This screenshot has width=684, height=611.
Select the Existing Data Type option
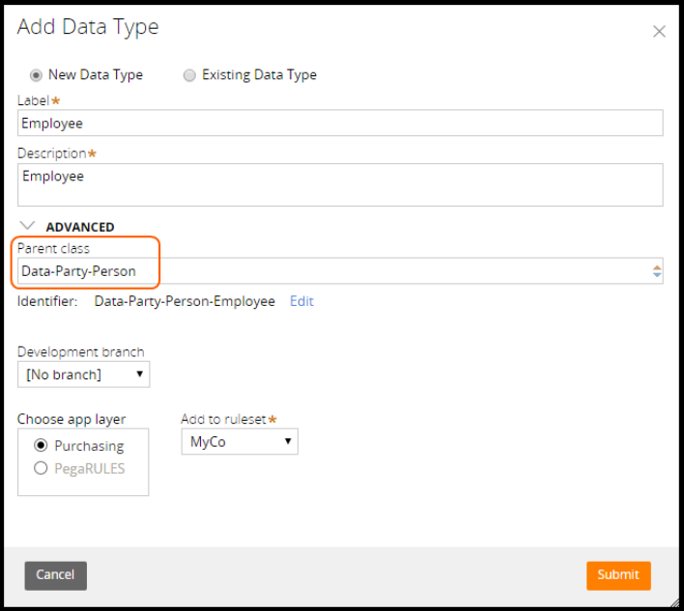tap(189, 74)
